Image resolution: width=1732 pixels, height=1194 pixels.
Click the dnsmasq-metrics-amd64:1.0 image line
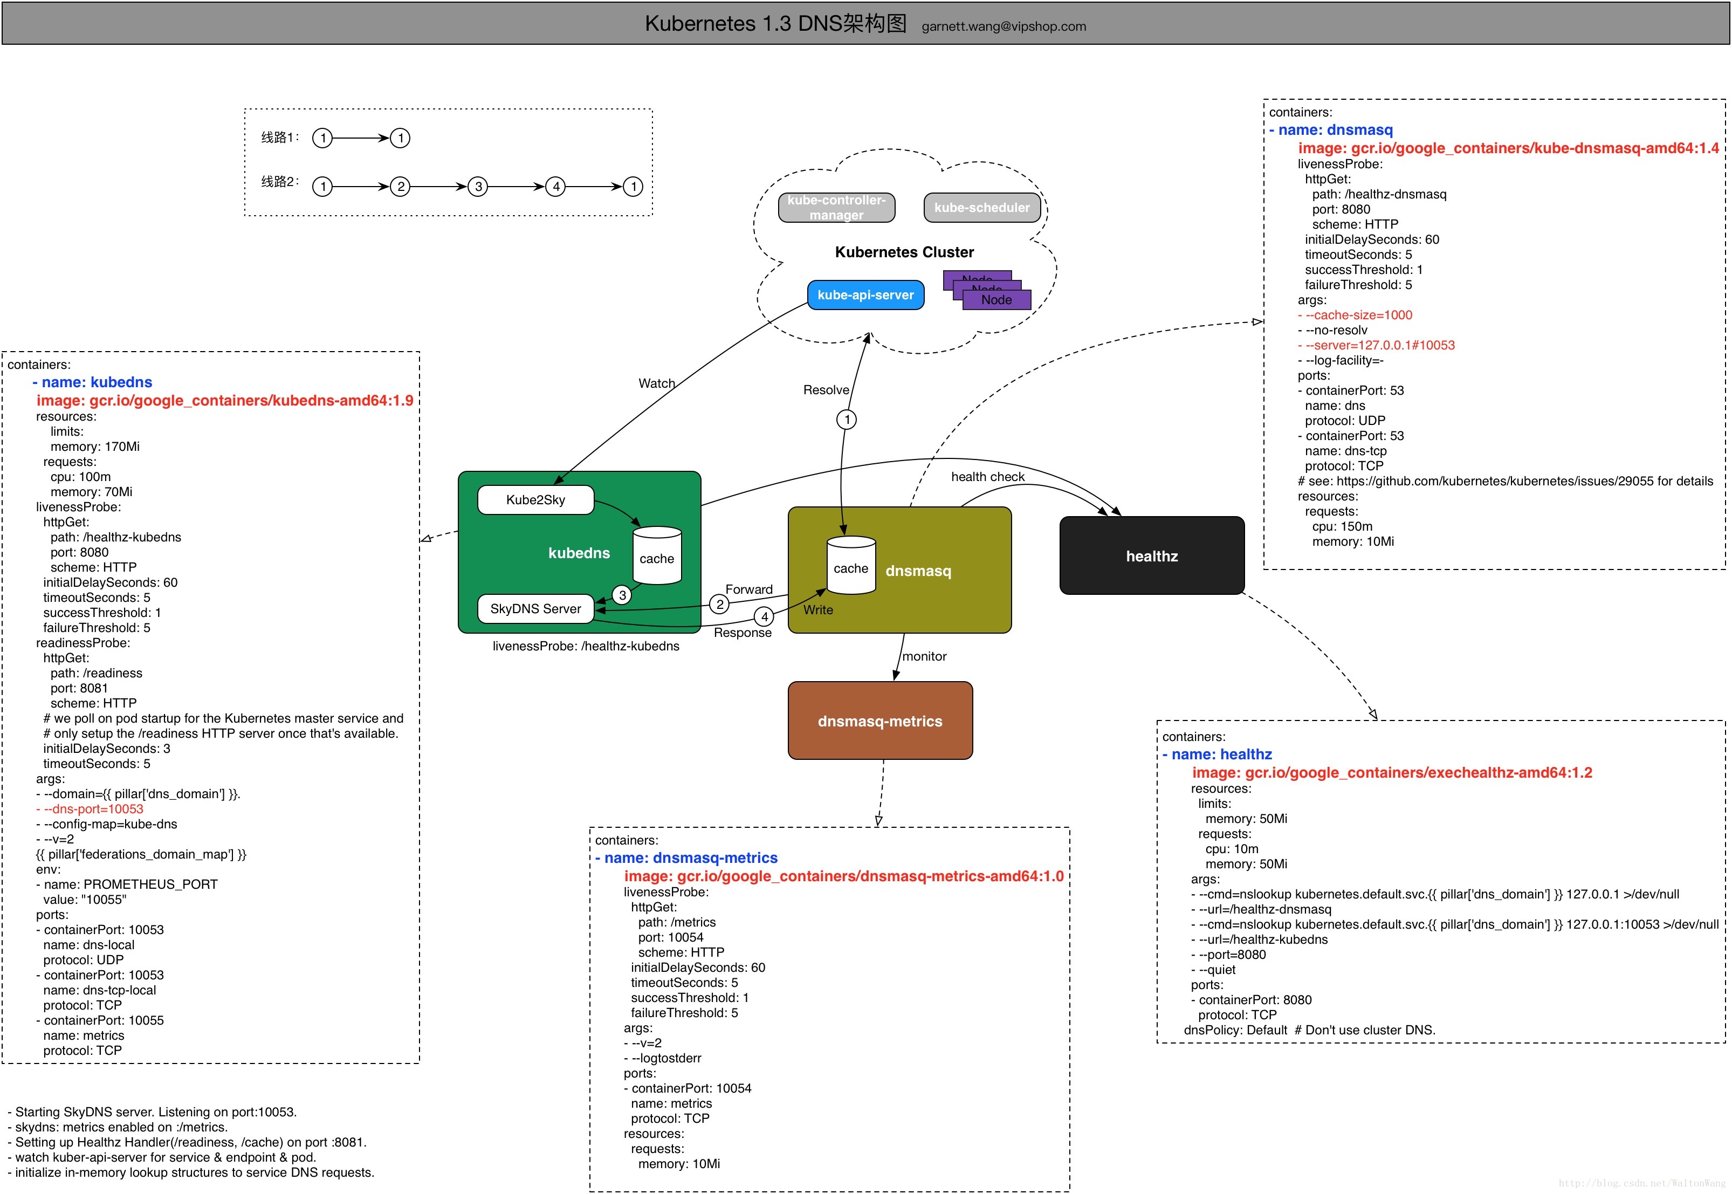tap(843, 876)
